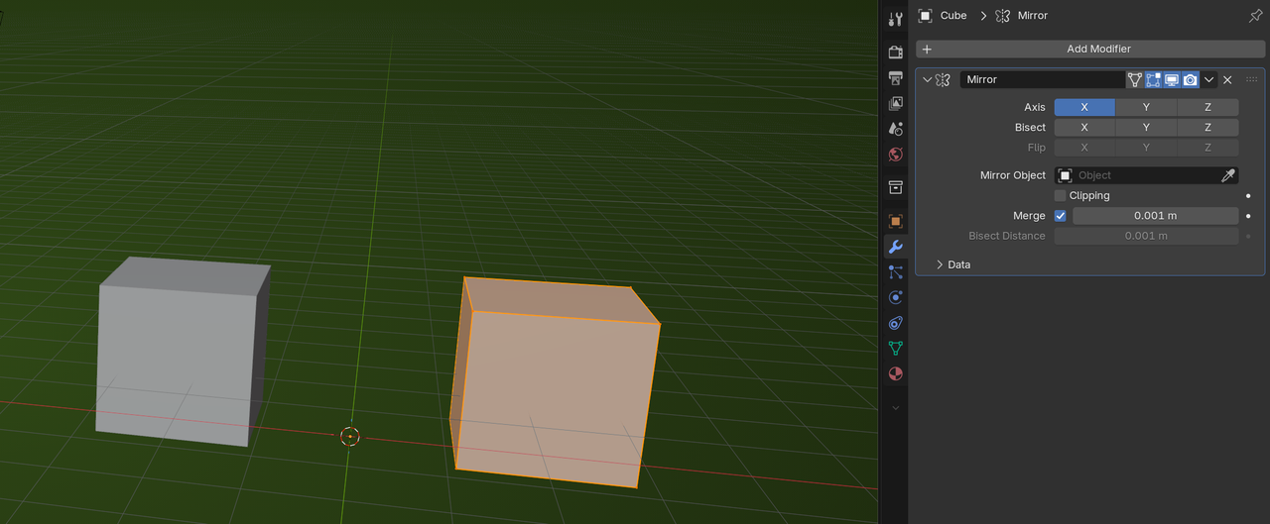This screenshot has width=1270, height=524.
Task: Open the Physics properties tab
Action: 895,297
